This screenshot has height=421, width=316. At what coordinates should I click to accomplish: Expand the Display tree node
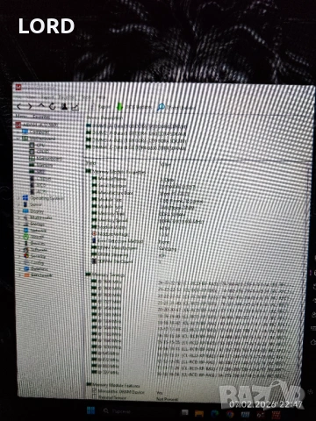click(x=19, y=211)
